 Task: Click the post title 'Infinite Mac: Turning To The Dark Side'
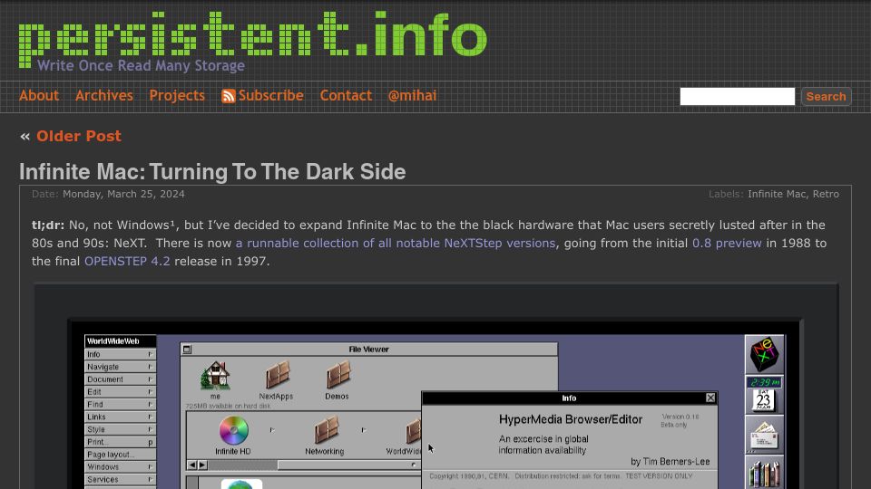tap(212, 172)
